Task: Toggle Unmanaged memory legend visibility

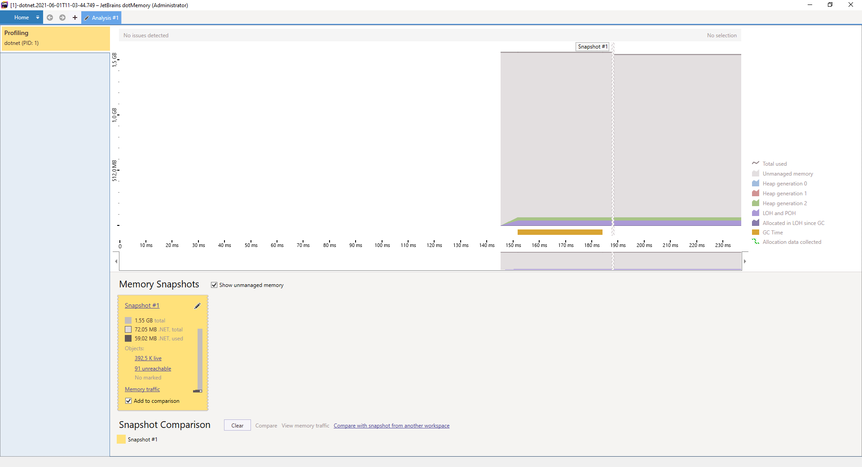Action: 756,174
